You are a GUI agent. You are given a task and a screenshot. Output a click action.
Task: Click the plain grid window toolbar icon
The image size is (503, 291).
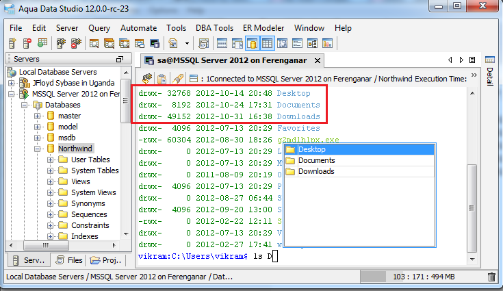coord(222,43)
